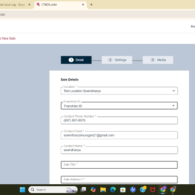Click the Sale Title input field
Screen dimensions: 195x195
pyautogui.click(x=119, y=165)
